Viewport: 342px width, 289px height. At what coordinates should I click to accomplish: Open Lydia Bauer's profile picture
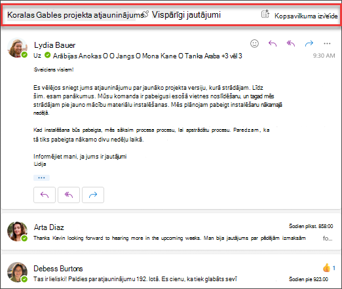pyautogui.click(x=17, y=48)
